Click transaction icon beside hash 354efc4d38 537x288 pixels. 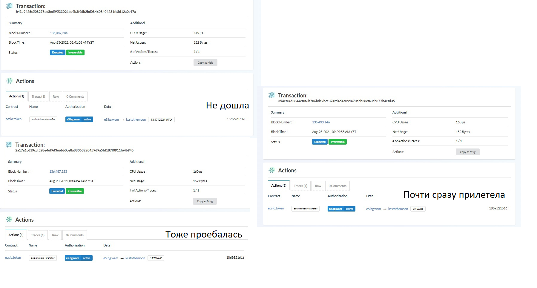click(x=271, y=95)
